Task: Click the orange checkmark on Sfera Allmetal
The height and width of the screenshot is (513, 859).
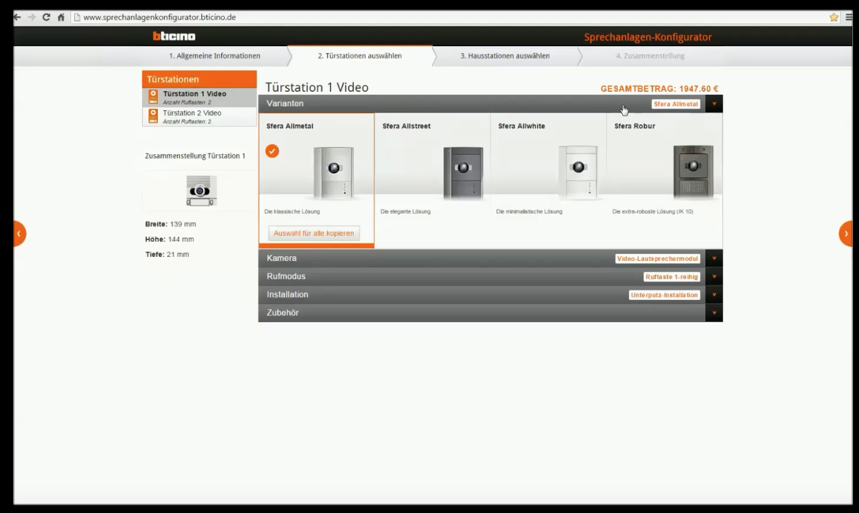Action: (x=272, y=151)
